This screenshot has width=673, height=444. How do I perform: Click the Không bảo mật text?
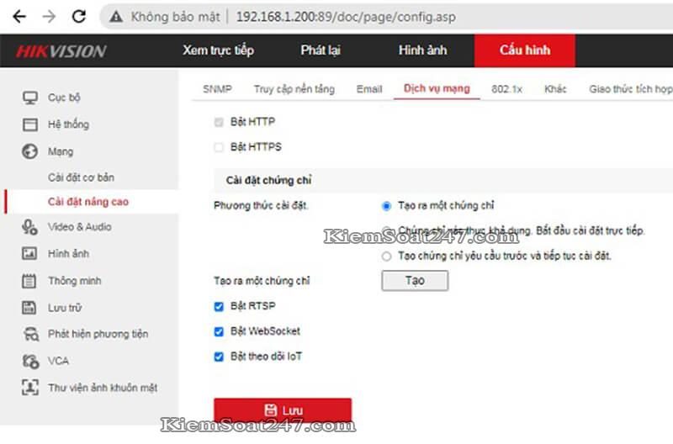(x=175, y=17)
